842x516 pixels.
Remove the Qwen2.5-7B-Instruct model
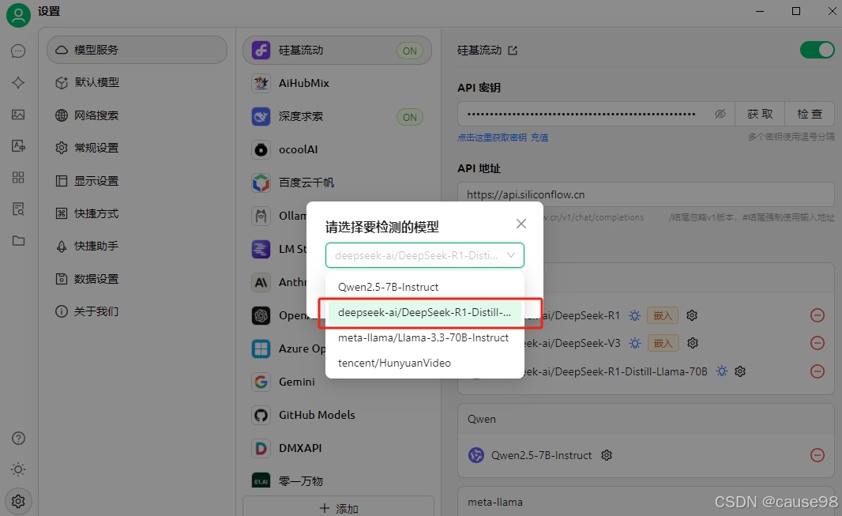[x=818, y=455]
